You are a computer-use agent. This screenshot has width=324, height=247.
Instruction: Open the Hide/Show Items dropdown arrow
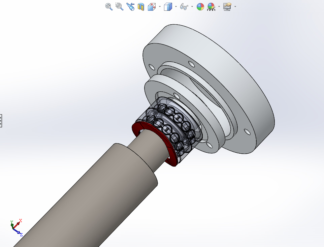(x=192, y=7)
